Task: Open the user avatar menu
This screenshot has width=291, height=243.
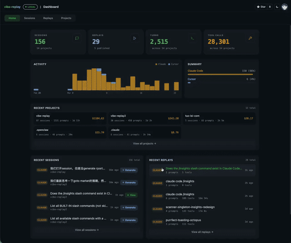Action: tap(285, 7)
